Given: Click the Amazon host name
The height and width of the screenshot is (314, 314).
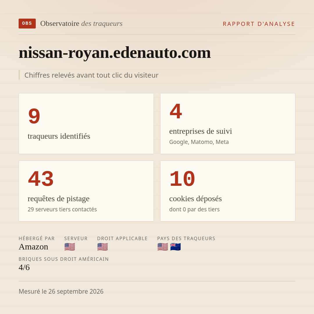Looking at the screenshot, I should [33, 247].
